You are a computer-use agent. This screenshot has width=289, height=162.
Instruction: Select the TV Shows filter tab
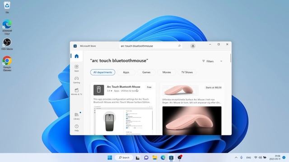(x=187, y=72)
